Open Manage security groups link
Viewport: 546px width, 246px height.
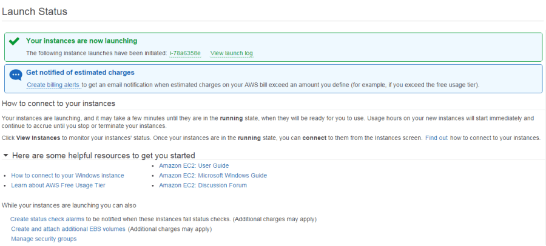pos(44,239)
